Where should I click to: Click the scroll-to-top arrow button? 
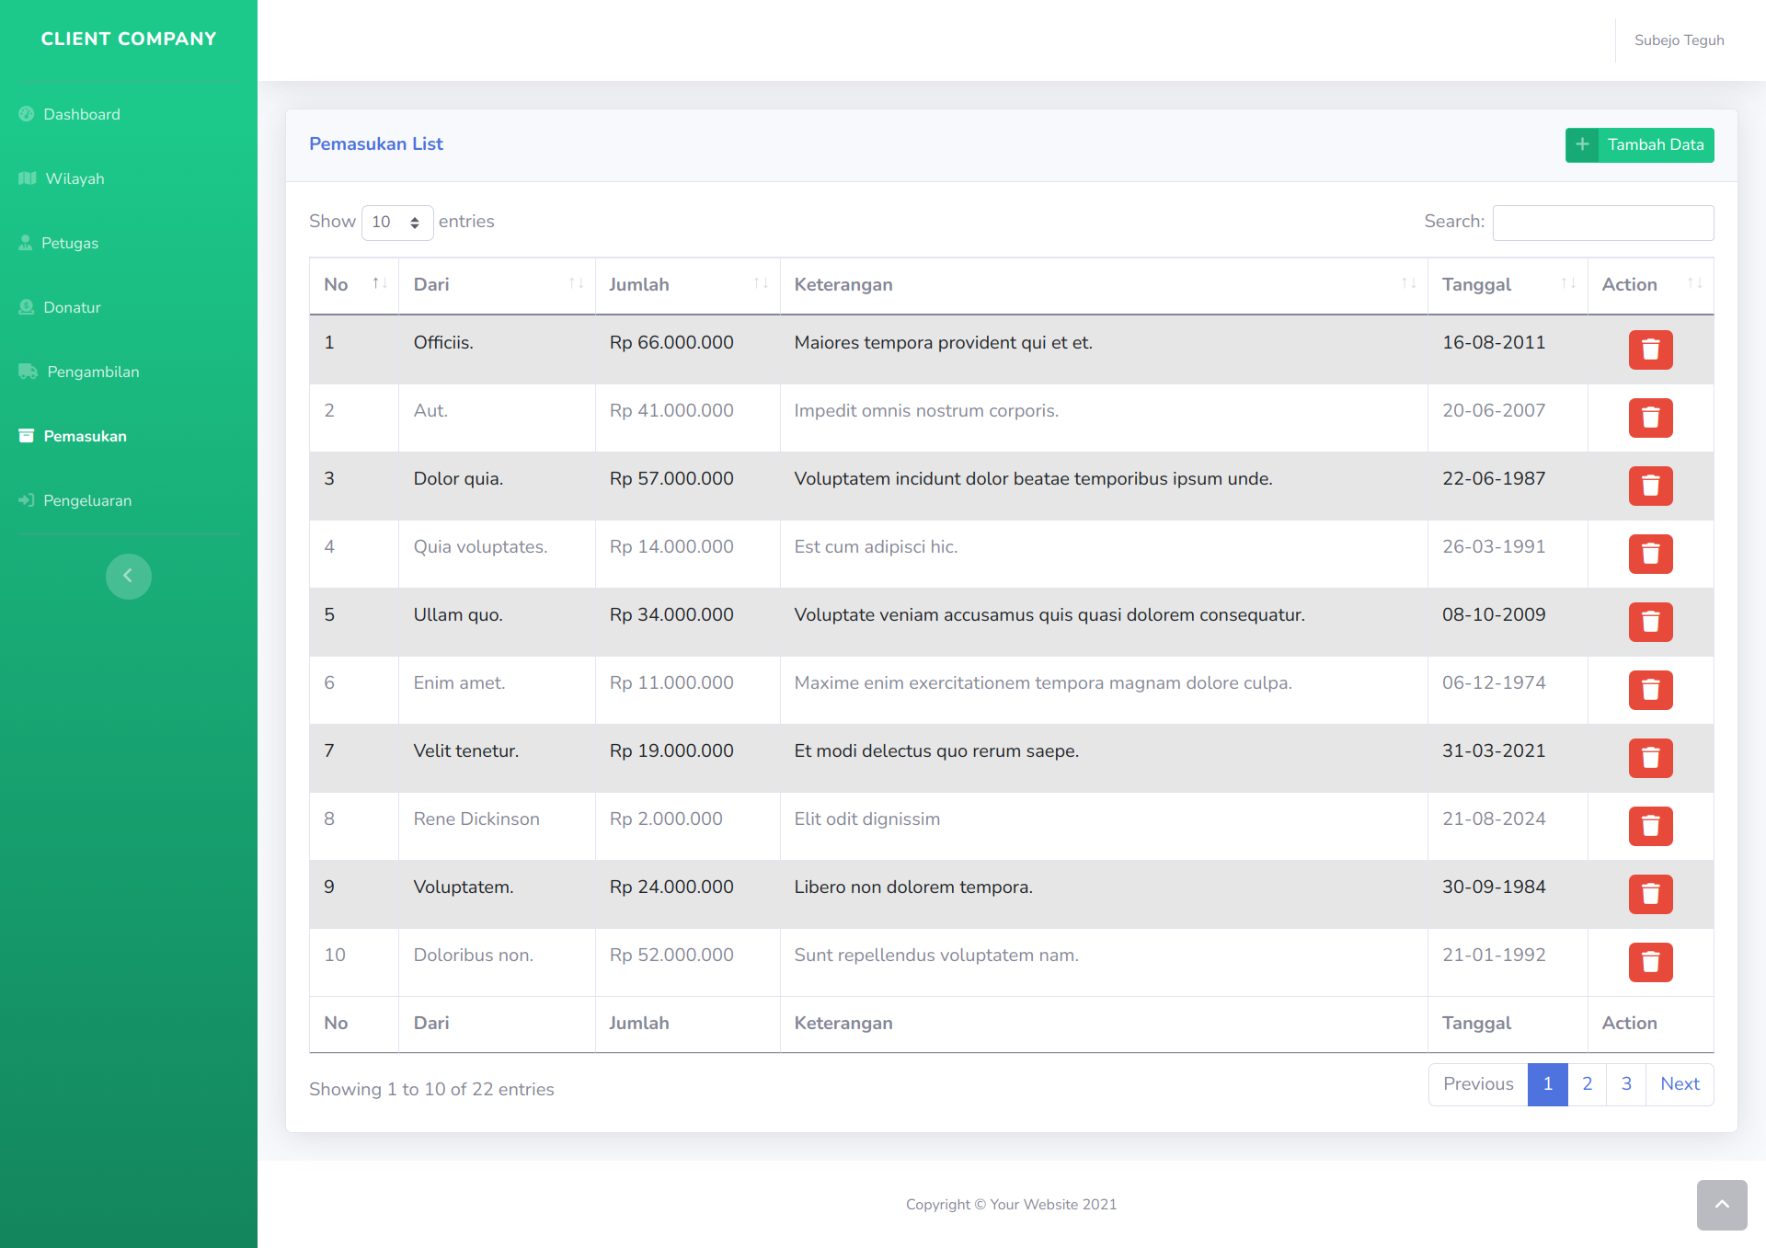pyautogui.click(x=1722, y=1205)
